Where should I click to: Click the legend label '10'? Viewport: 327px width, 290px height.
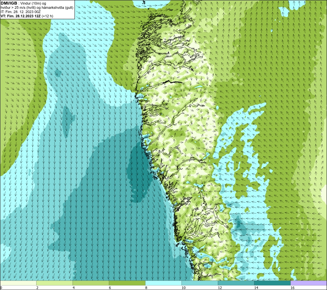(x=183, y=288)
